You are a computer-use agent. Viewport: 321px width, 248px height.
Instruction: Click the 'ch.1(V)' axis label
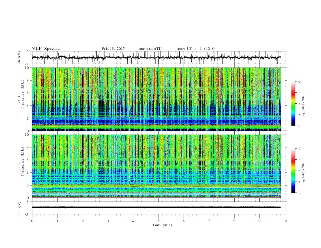coord(19,58)
